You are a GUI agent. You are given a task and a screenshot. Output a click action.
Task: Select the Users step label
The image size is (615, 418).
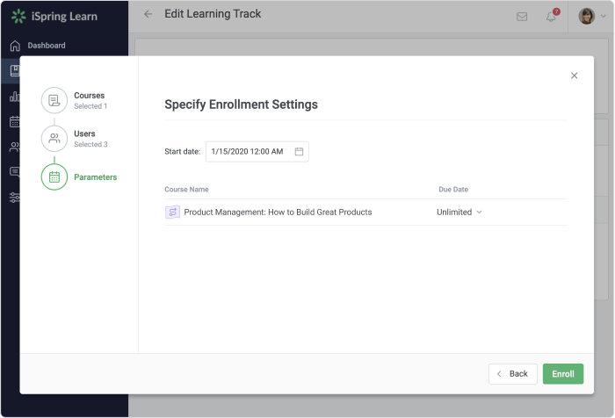tap(84, 133)
